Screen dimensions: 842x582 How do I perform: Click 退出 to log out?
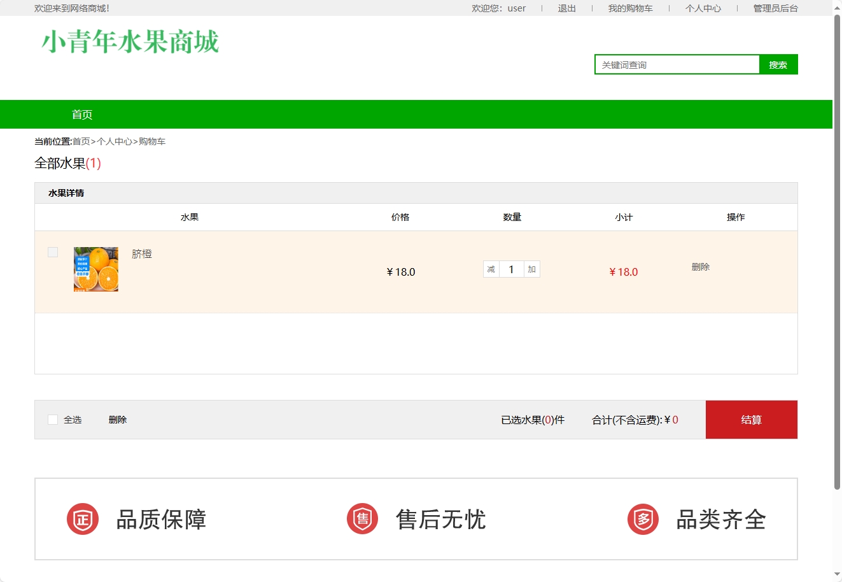point(566,8)
